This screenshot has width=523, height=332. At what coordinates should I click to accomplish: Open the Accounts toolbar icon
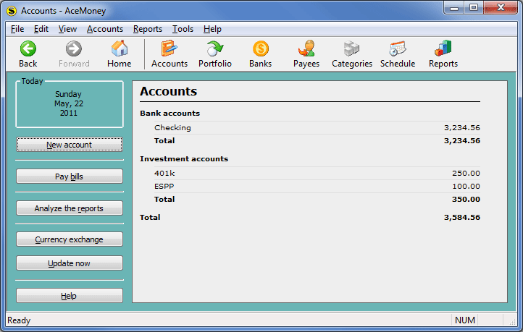(169, 48)
